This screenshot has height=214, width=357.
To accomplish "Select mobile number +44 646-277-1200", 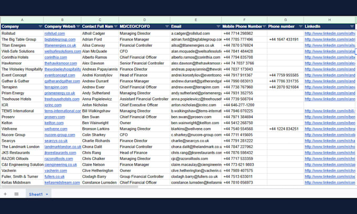I will (244, 105).
